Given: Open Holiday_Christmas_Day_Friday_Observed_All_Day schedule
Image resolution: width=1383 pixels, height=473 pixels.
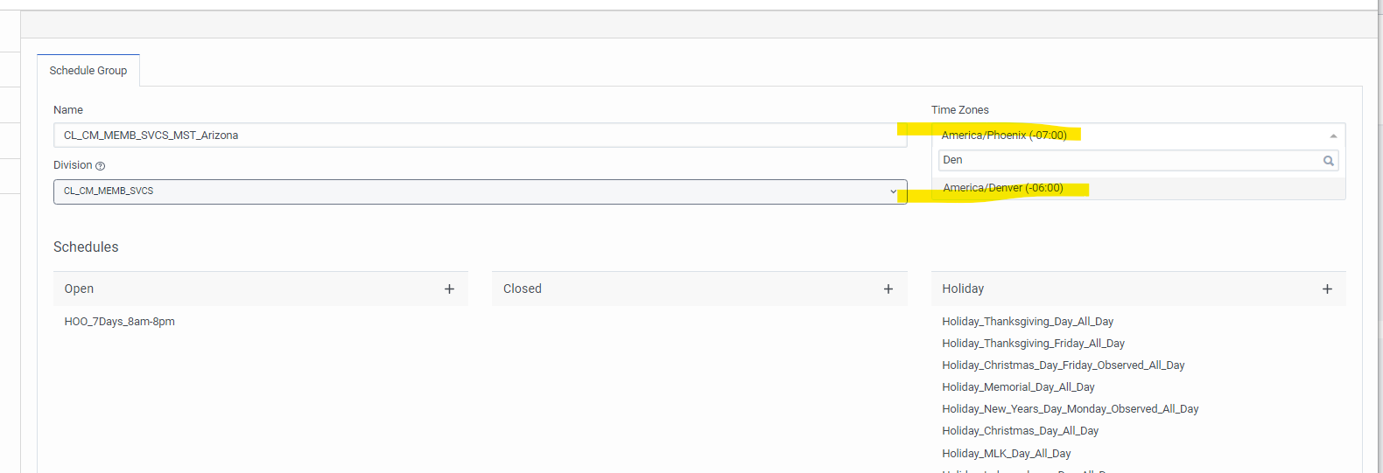Looking at the screenshot, I should [x=1063, y=365].
